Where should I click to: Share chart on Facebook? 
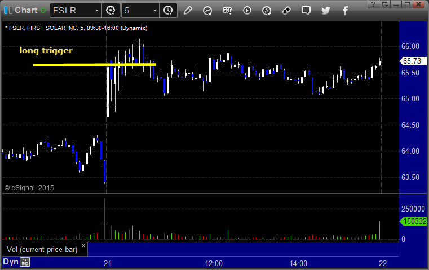click(x=345, y=11)
